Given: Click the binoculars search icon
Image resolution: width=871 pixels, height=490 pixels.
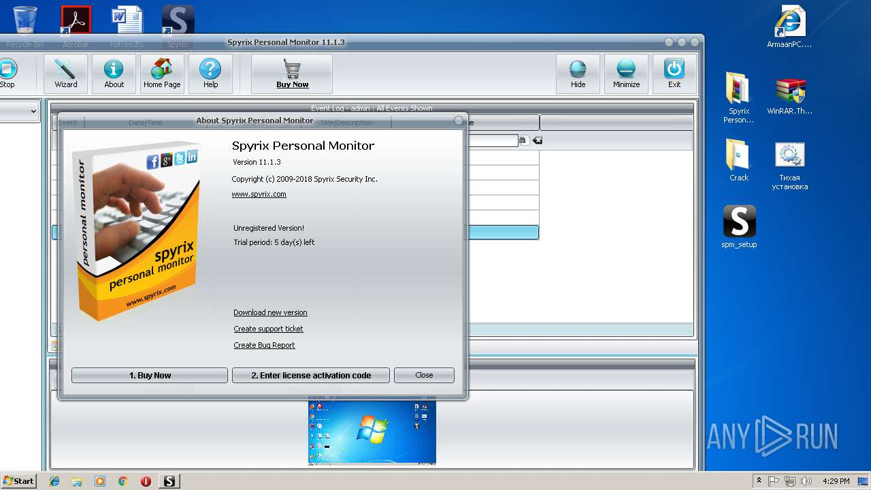Looking at the screenshot, I should pos(523,140).
